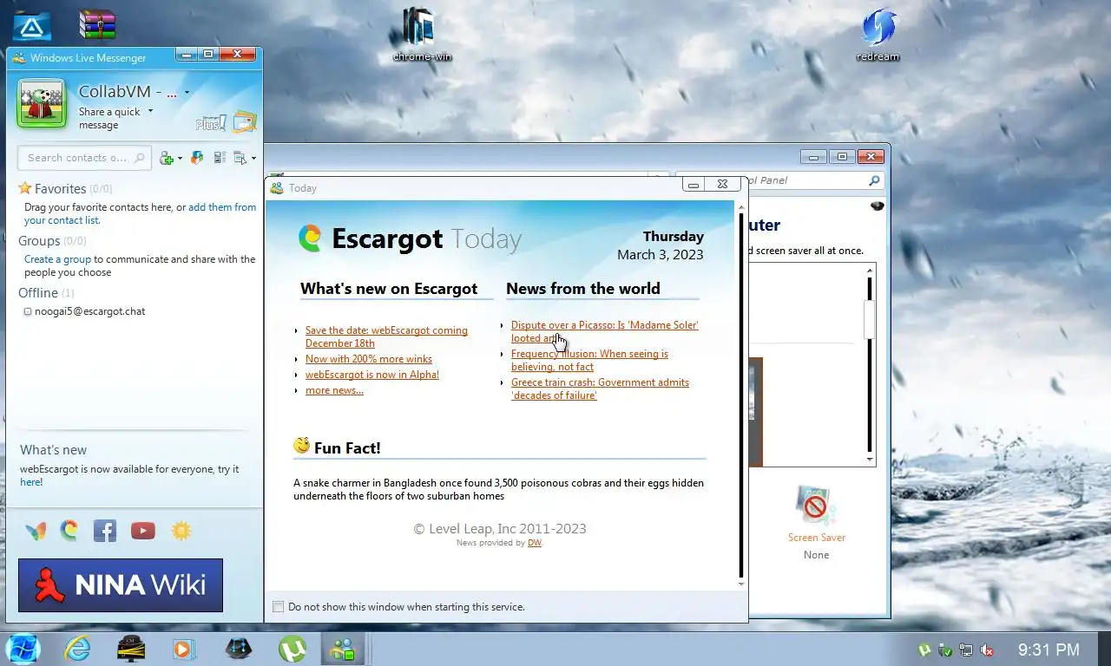Click the 'here!' link under What's new
The width and height of the screenshot is (1111, 666).
(x=31, y=482)
